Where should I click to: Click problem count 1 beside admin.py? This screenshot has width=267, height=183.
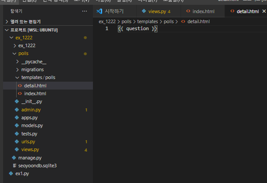[86, 110]
